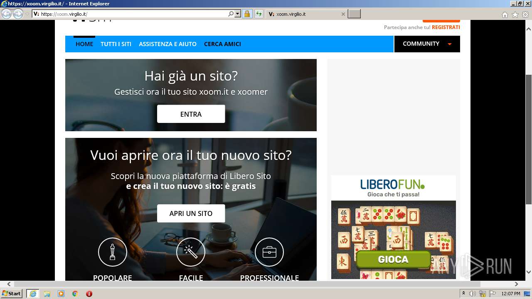Screen dimensions: 532x299
Task: Open the Tools gear icon
Action: tap(525, 15)
